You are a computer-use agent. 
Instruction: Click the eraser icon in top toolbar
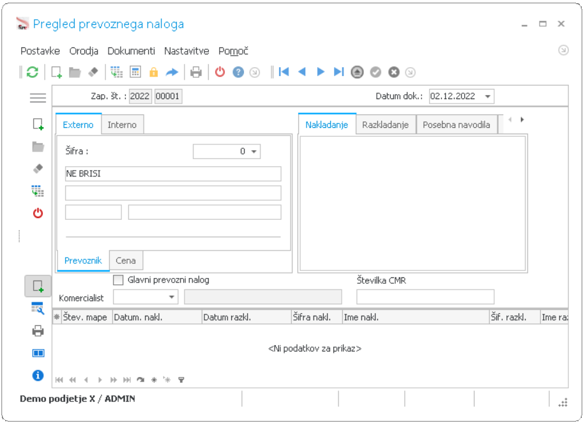pos(93,72)
